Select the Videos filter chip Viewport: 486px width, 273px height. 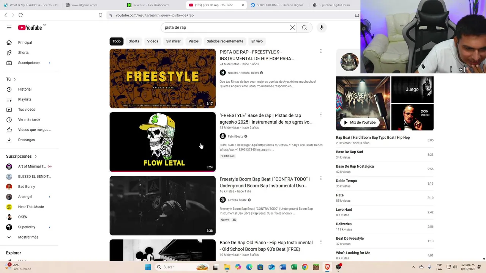click(x=153, y=41)
